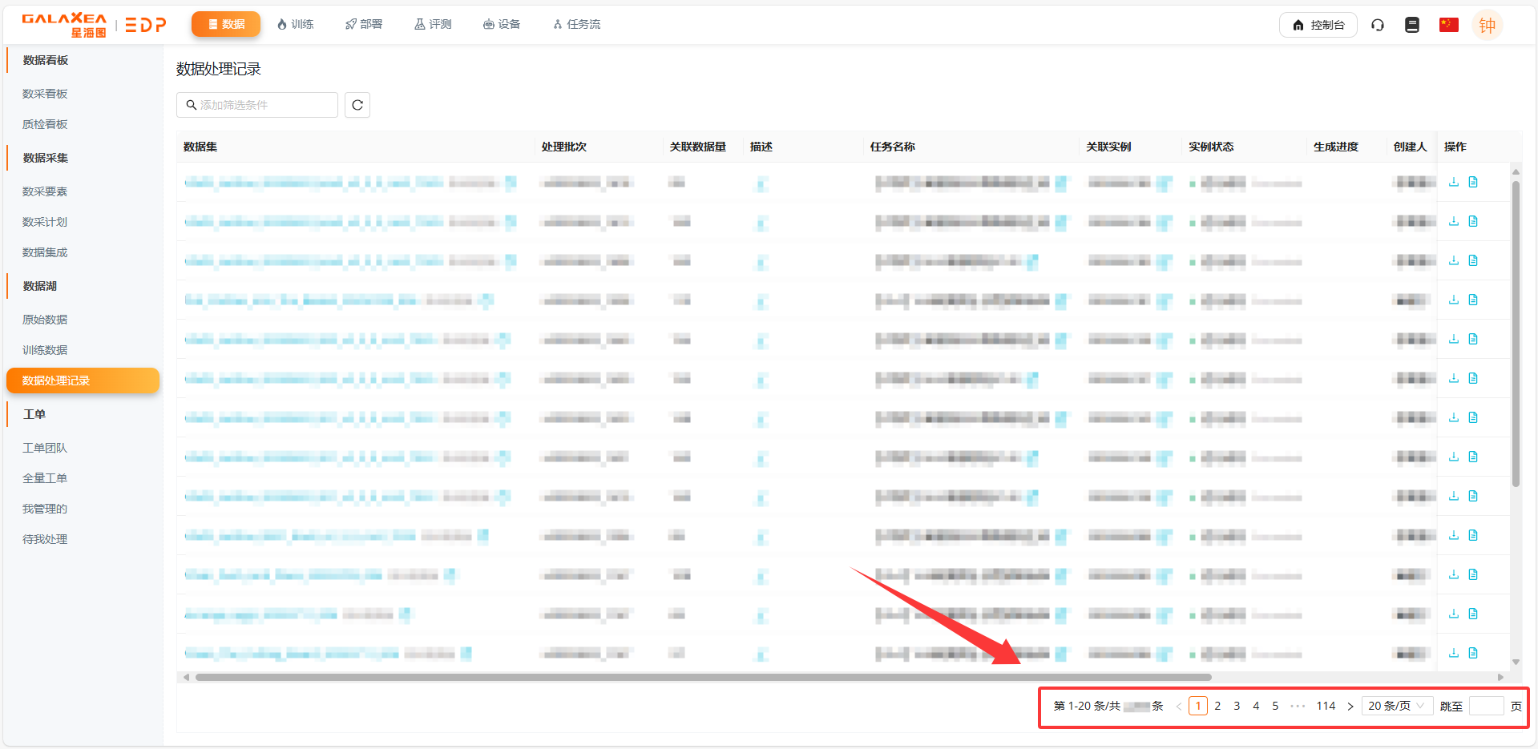Click the headset support icon

click(x=1378, y=25)
